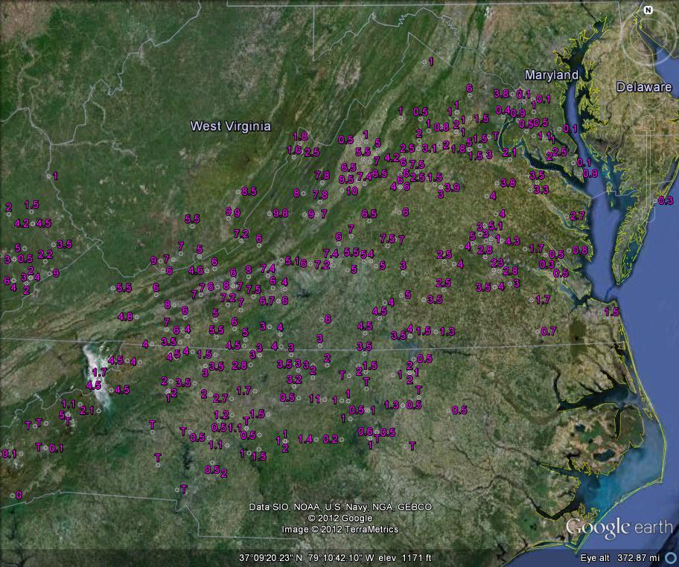Click the Google Earth logo watermark
The image size is (679, 567).
pyautogui.click(x=618, y=528)
